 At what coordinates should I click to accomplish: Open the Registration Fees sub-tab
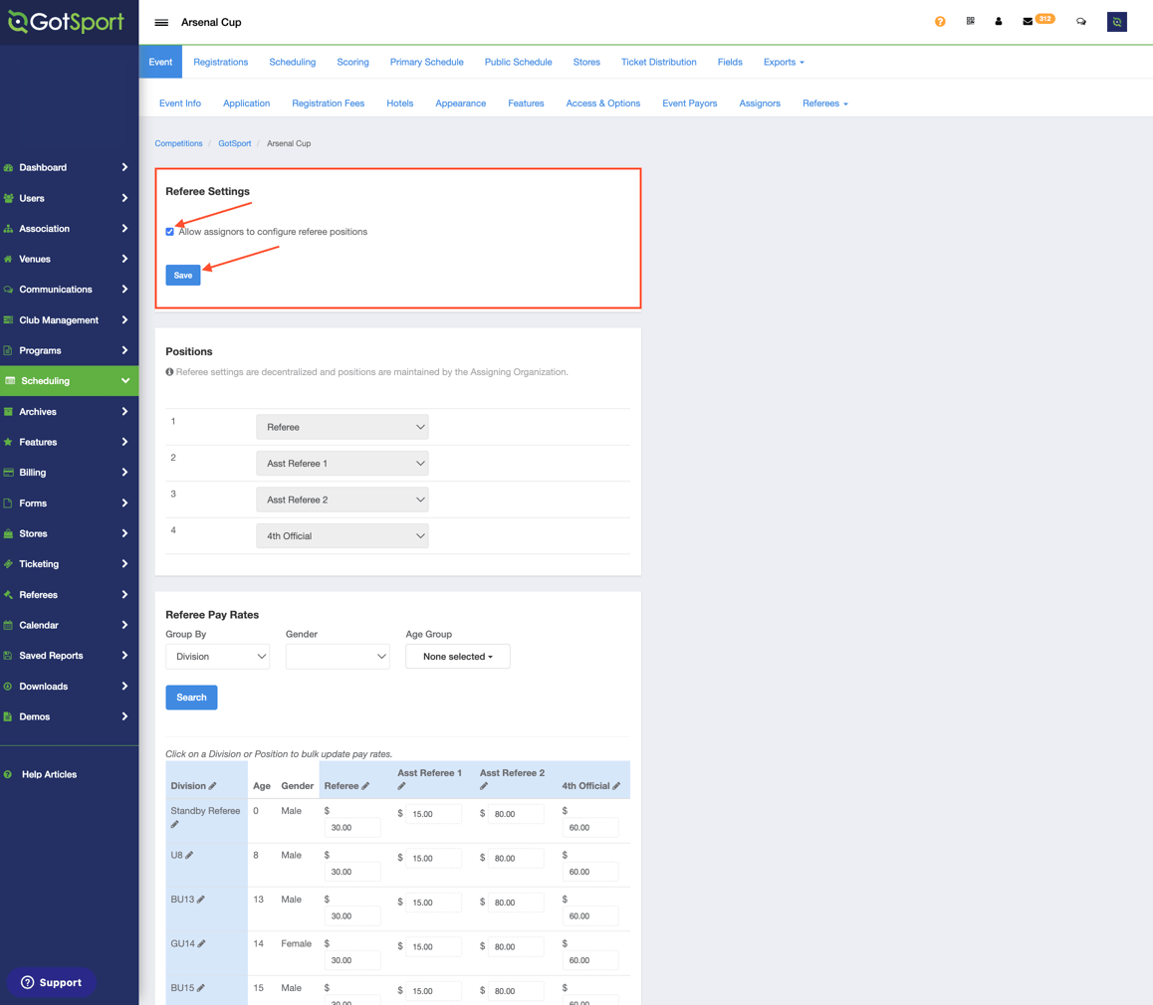pos(328,102)
